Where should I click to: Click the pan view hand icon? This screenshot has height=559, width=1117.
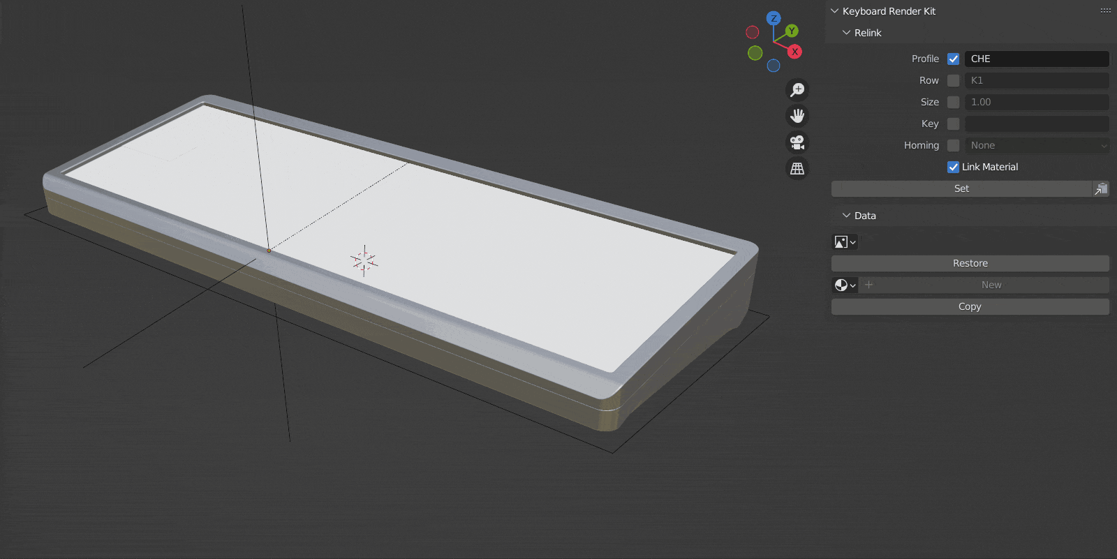pyautogui.click(x=797, y=116)
